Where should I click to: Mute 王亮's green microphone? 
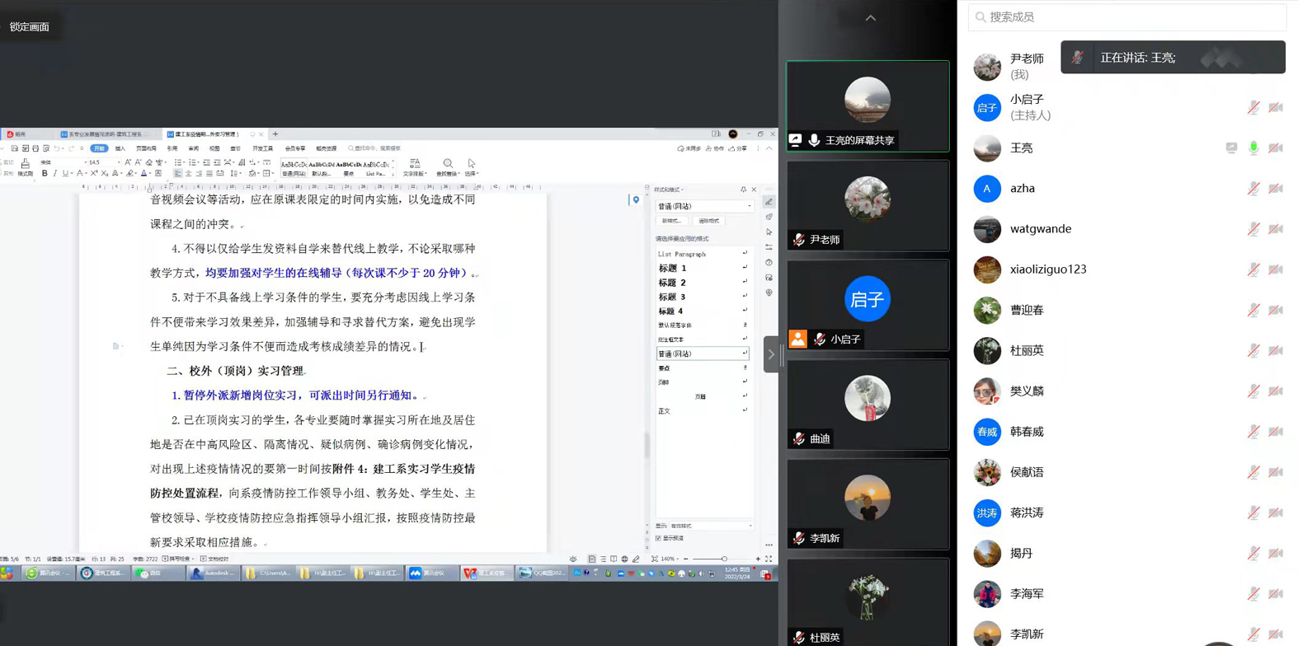[x=1253, y=148]
